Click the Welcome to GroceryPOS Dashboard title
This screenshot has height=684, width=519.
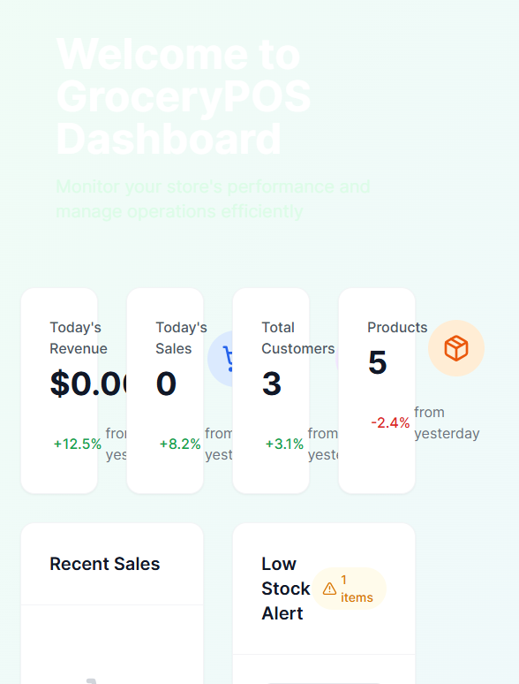click(x=184, y=96)
